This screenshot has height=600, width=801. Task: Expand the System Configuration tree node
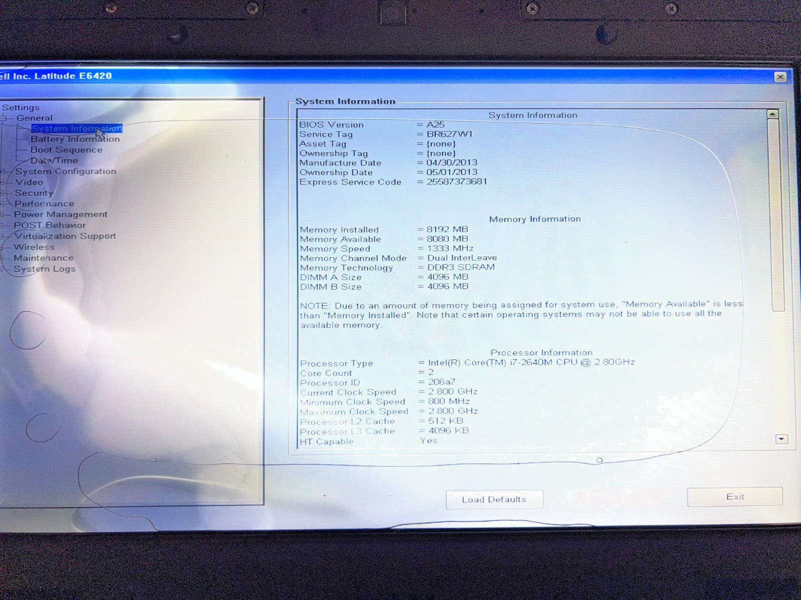(x=3, y=171)
